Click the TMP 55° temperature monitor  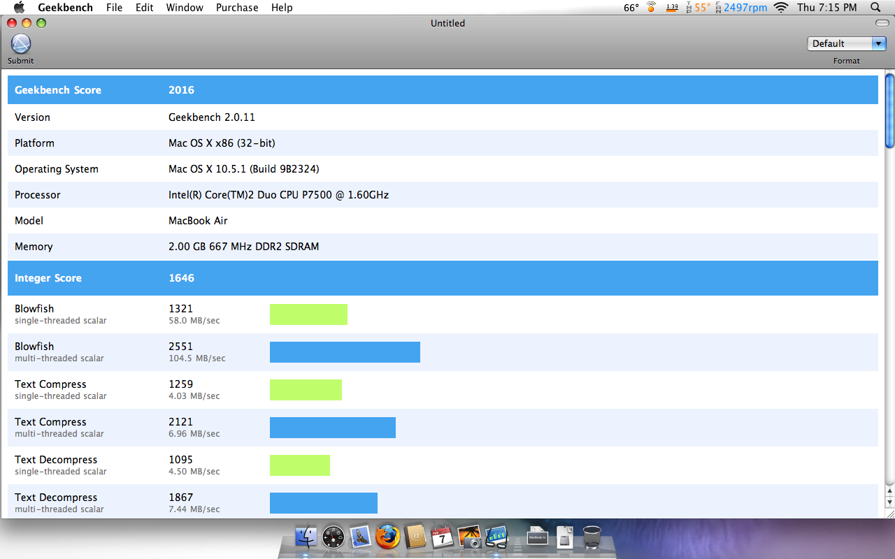[x=698, y=7]
